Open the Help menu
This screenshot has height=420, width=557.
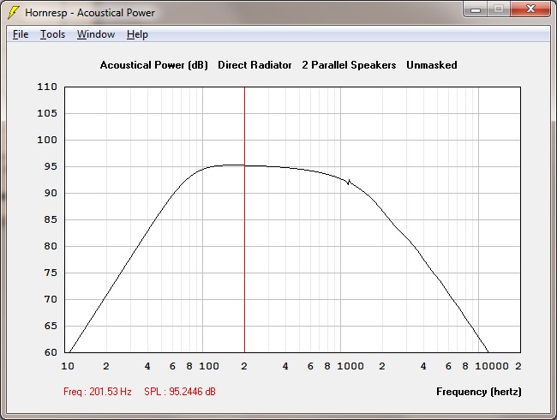pos(137,34)
